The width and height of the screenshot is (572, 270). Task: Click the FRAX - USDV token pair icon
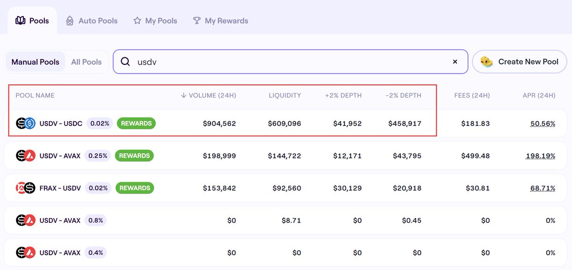pos(26,188)
